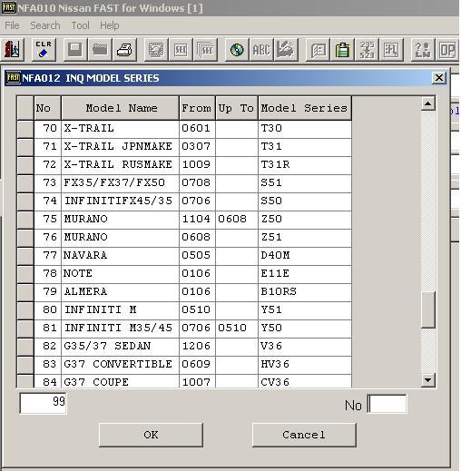Open the File menu
The image size is (461, 471).
click(12, 25)
